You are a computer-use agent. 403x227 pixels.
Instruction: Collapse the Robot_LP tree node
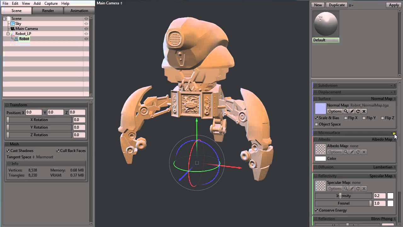(8, 34)
